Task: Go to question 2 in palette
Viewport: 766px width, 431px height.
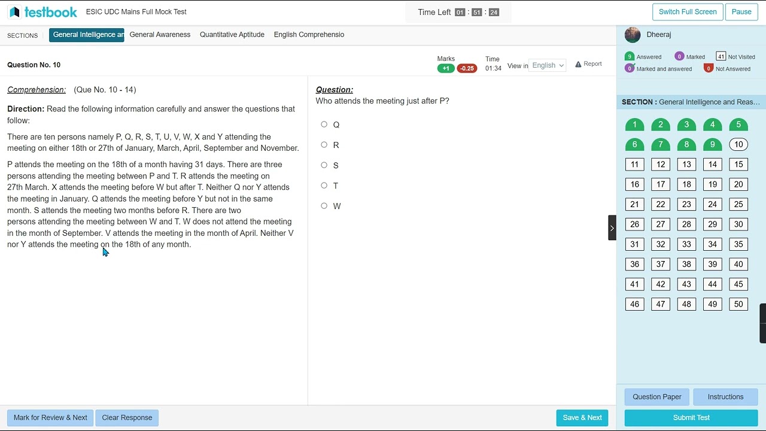Action: click(661, 125)
